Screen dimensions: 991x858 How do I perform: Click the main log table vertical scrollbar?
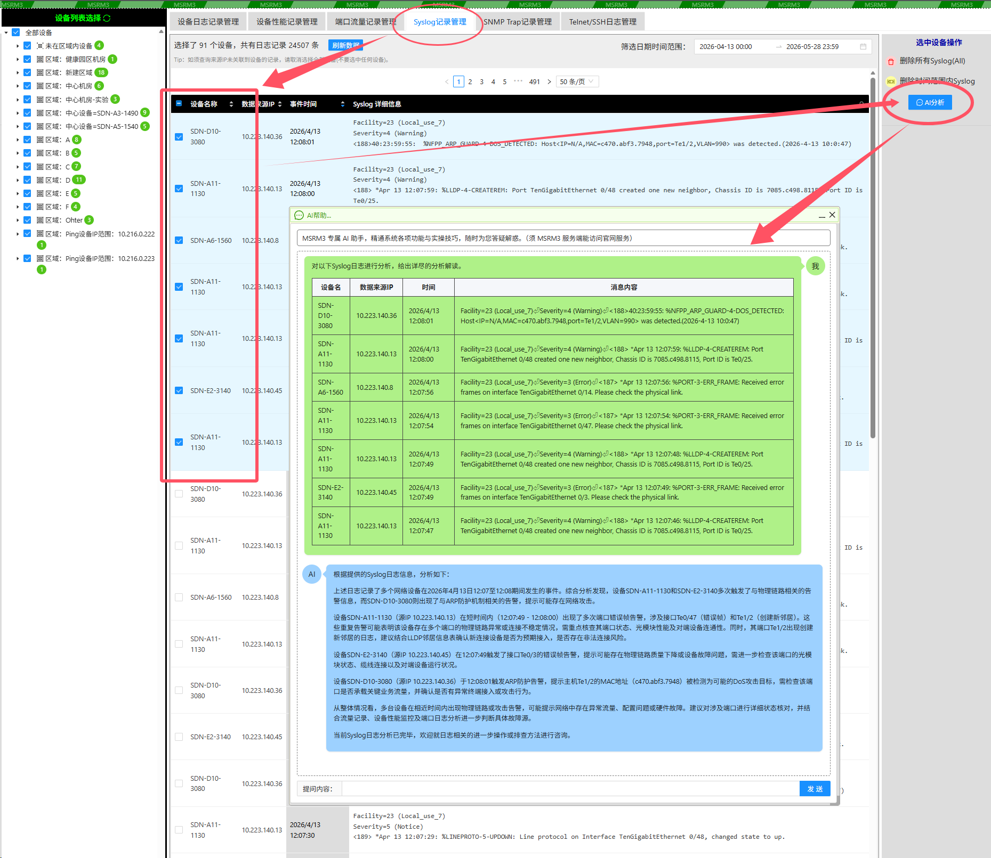click(x=873, y=258)
